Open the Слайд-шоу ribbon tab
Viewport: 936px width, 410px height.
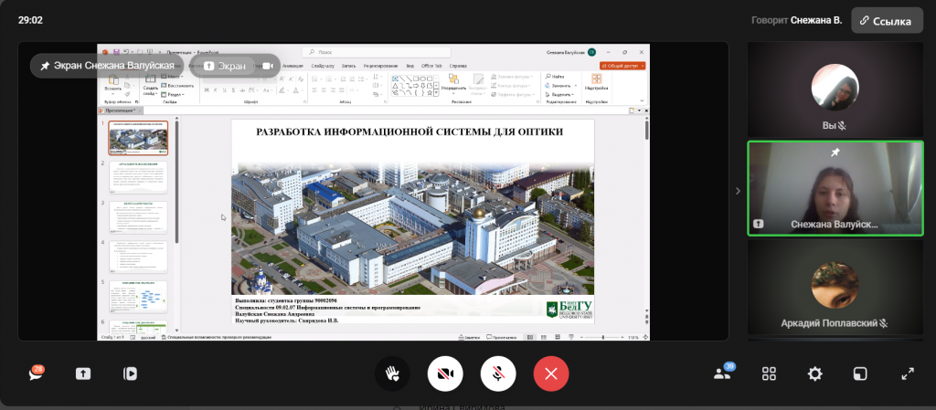click(323, 66)
